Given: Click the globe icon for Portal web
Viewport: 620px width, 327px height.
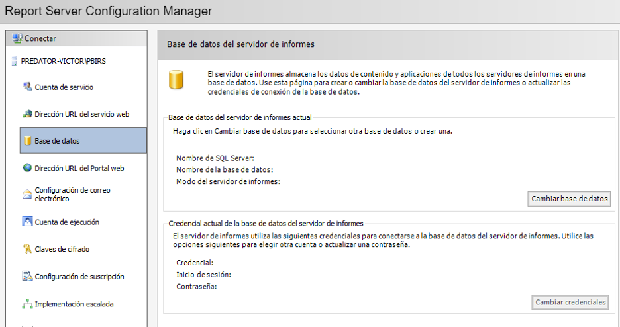Looking at the screenshot, I should (x=27, y=168).
